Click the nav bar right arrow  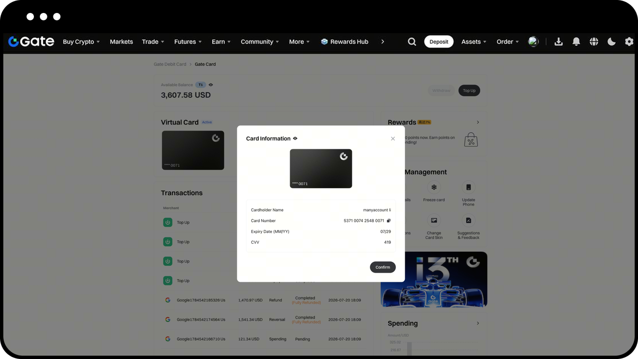point(383,42)
